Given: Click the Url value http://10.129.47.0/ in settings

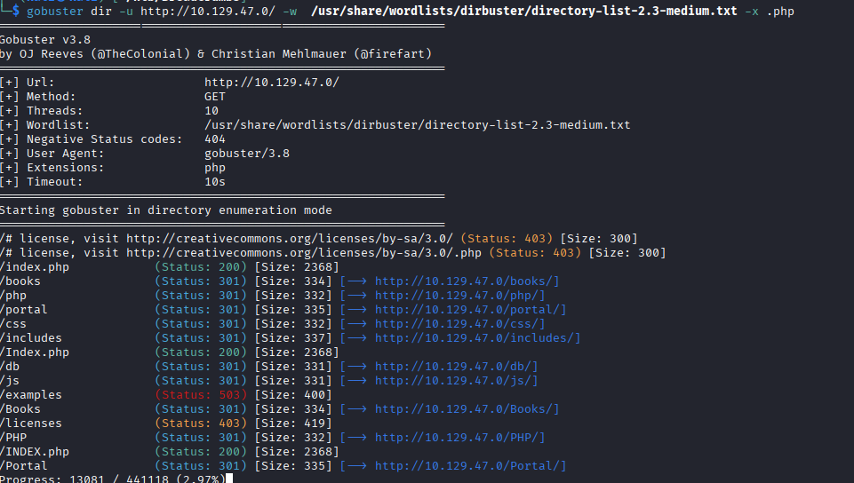Looking at the screenshot, I should click(x=272, y=83).
